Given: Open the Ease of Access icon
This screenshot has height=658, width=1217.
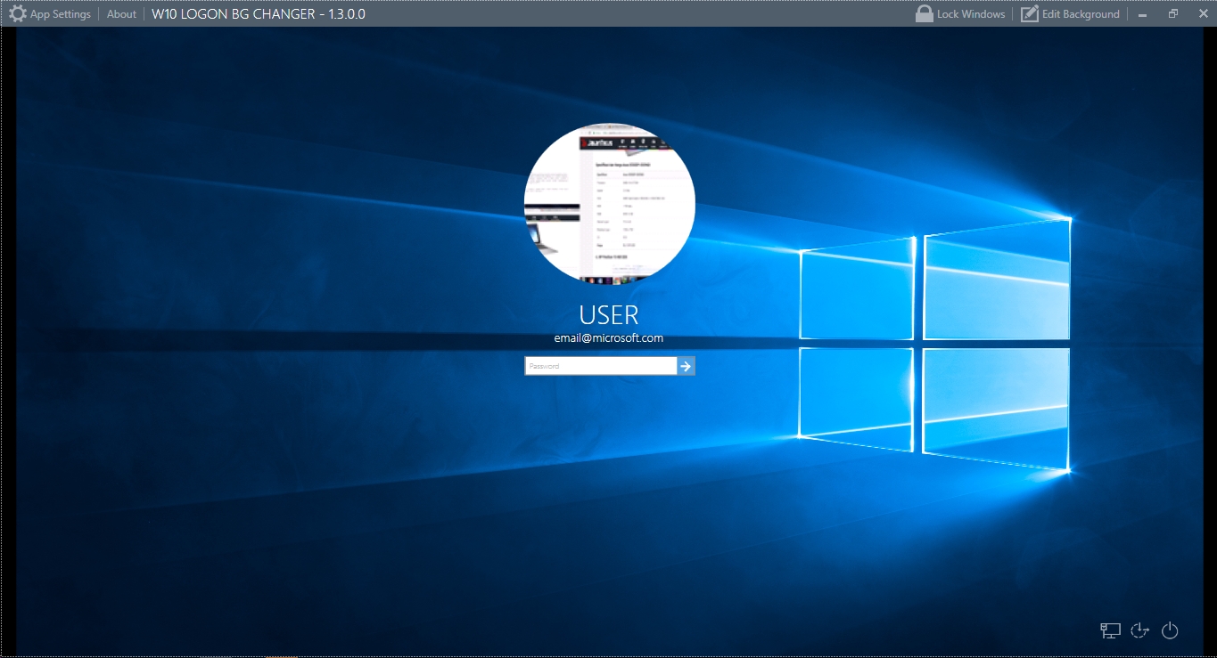Looking at the screenshot, I should point(1139,630).
